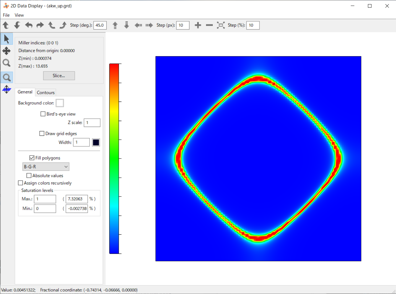Click the fit-to-screen icon

click(221, 25)
